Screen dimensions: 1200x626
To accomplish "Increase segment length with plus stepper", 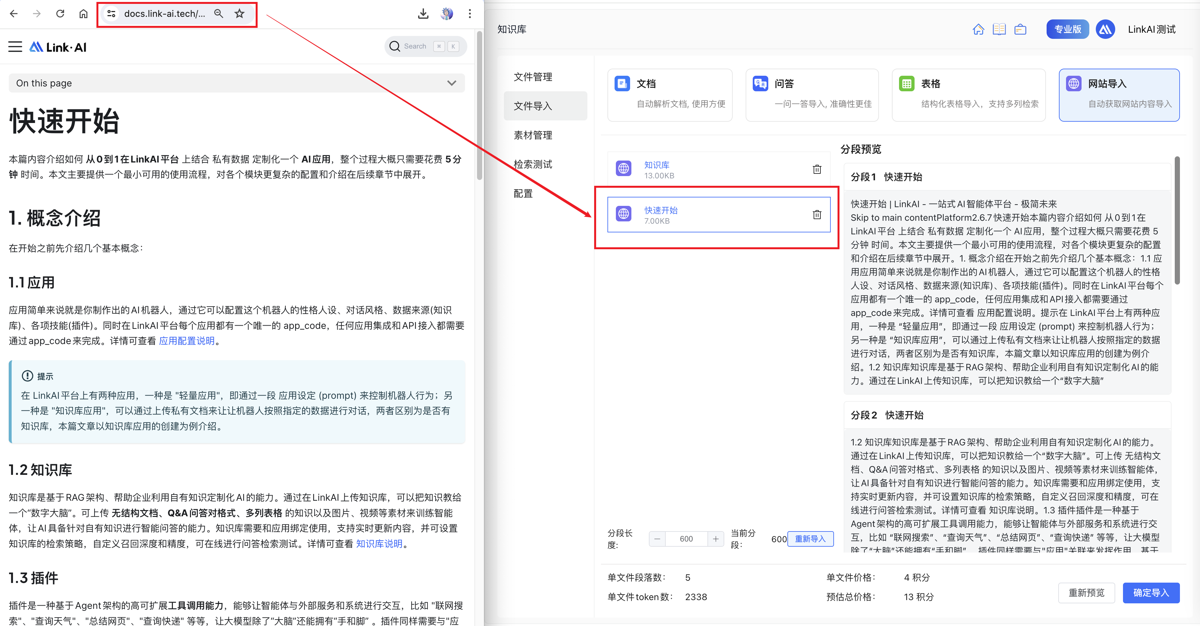I will [x=716, y=539].
